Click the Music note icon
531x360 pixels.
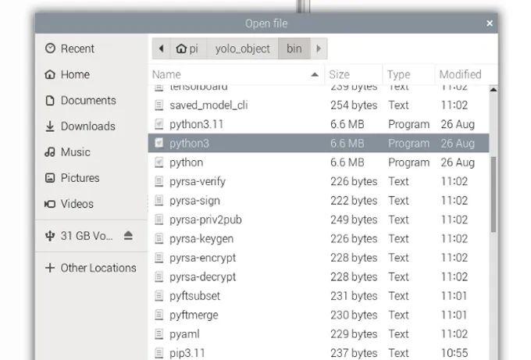coord(50,152)
